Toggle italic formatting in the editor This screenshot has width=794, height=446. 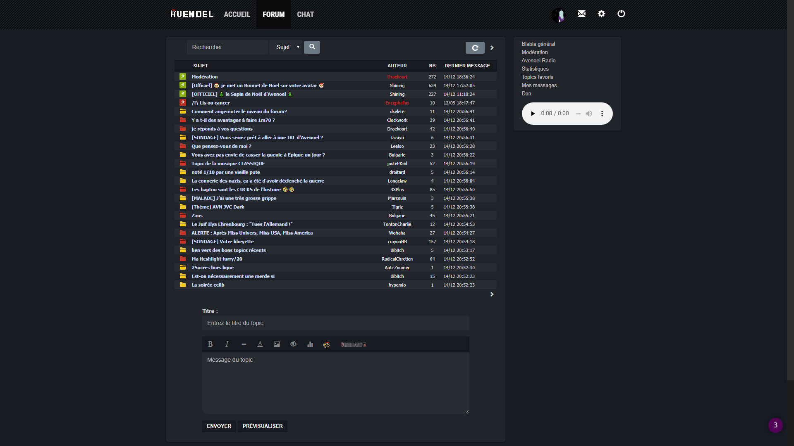227,344
